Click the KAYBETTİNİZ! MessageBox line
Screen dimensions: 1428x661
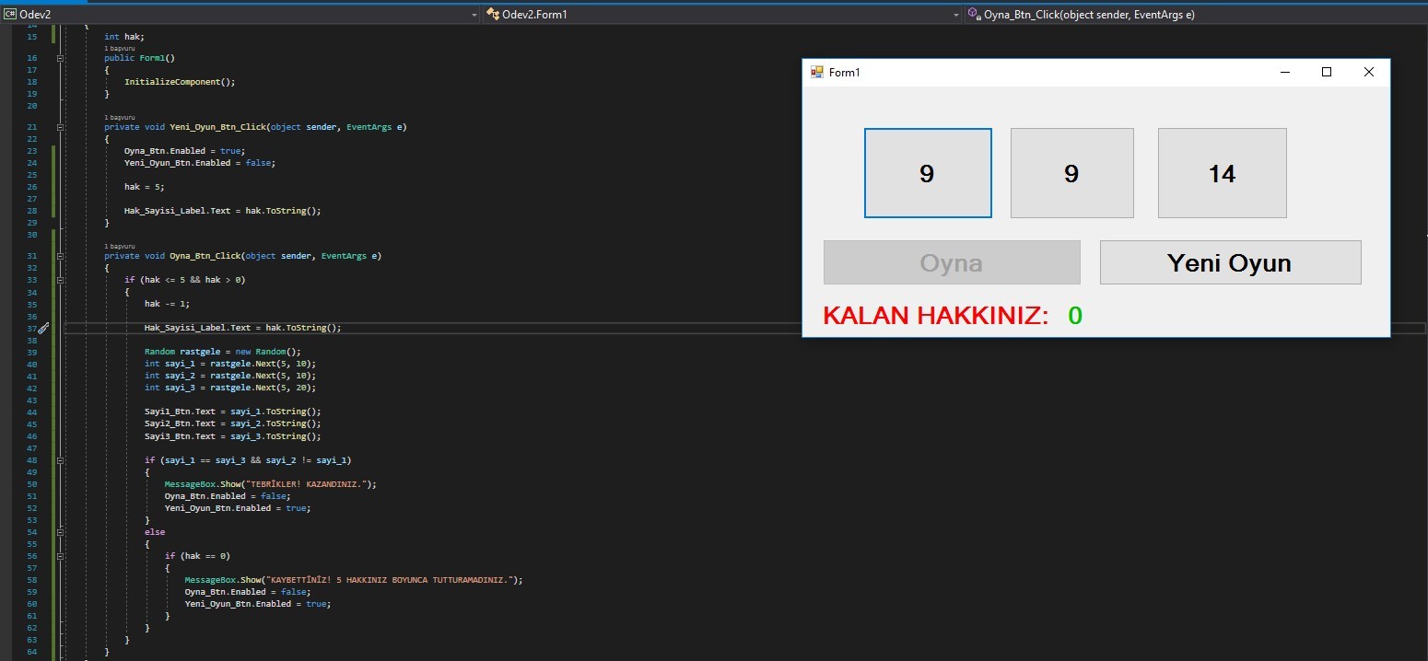354,580
